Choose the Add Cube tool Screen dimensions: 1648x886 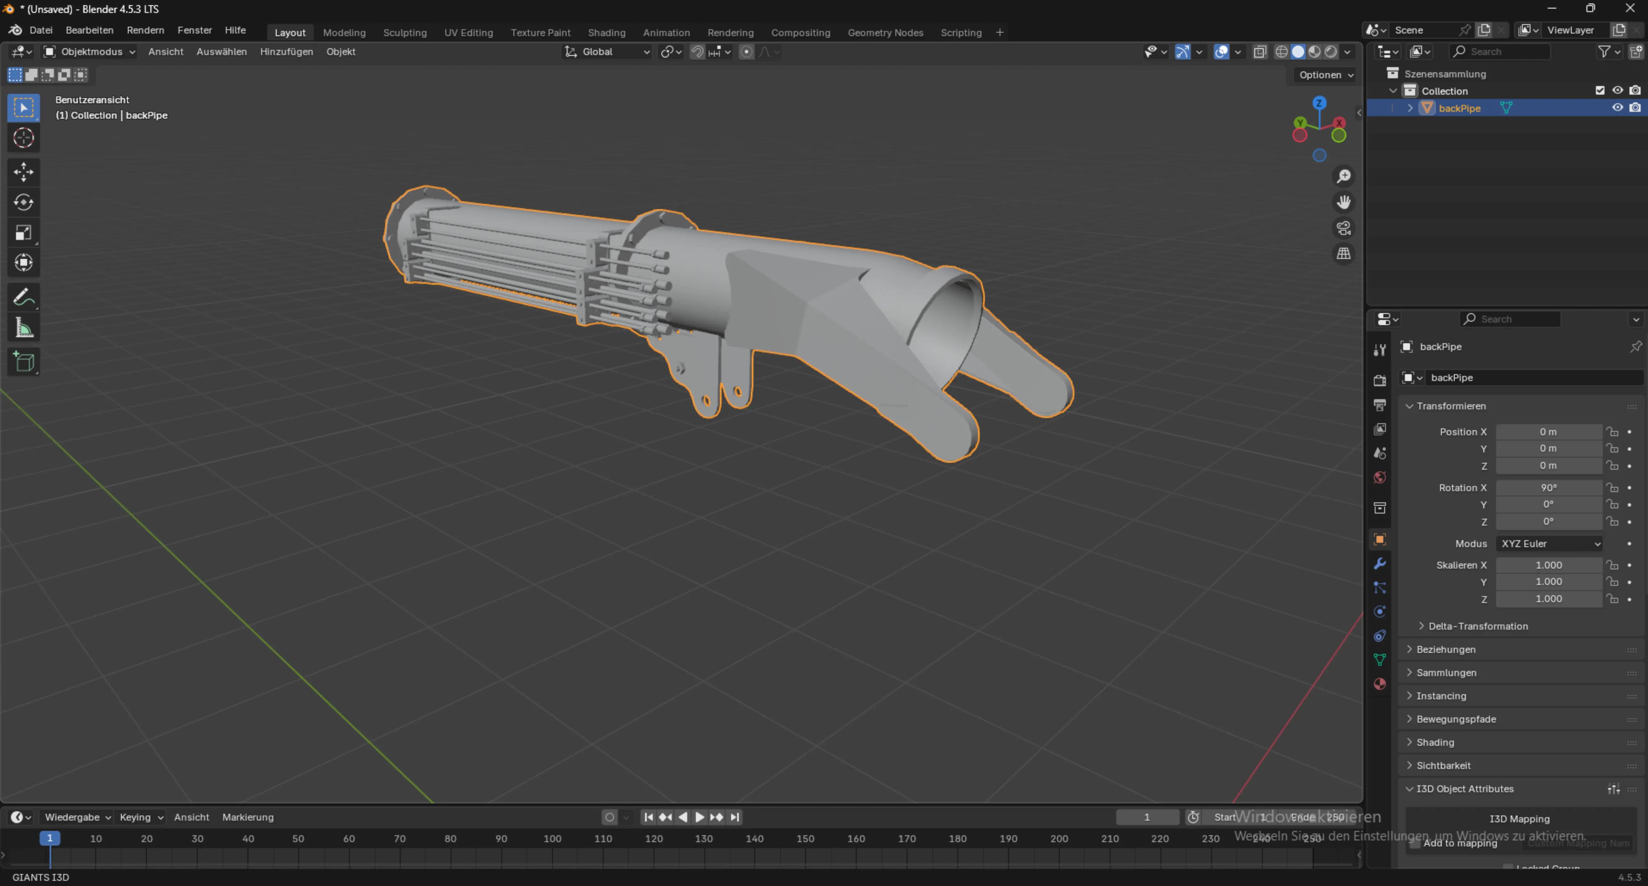(x=24, y=362)
